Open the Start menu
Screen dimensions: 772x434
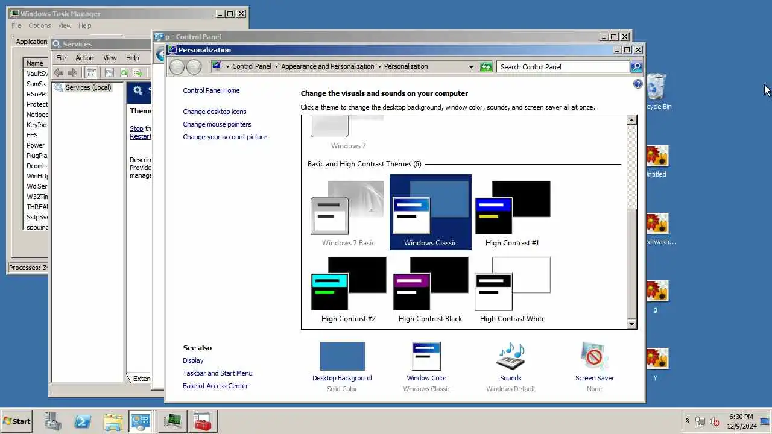[x=17, y=421]
